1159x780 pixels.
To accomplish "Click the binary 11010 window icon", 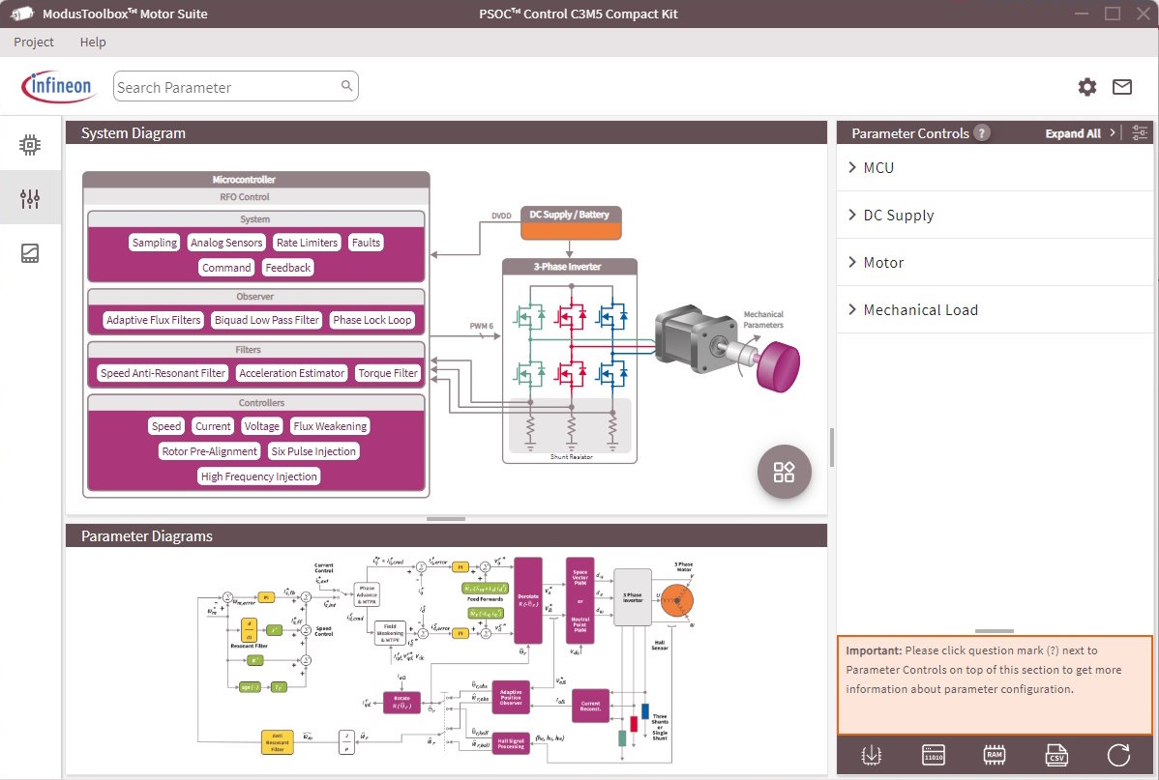I will click(x=933, y=755).
